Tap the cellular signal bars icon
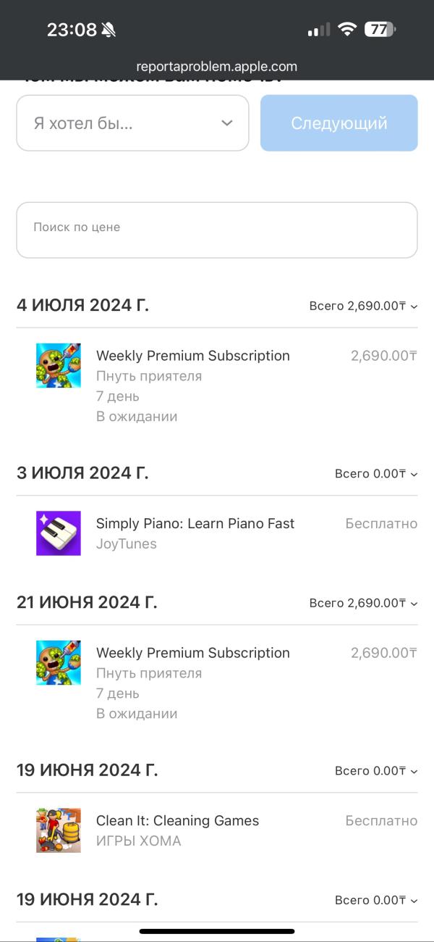This screenshot has height=942, width=434. pos(318,30)
